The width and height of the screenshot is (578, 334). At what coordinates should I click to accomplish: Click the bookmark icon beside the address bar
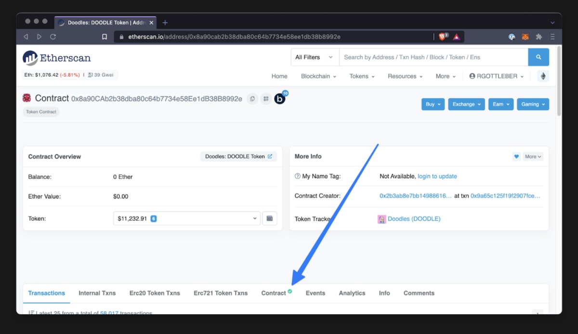(x=105, y=37)
